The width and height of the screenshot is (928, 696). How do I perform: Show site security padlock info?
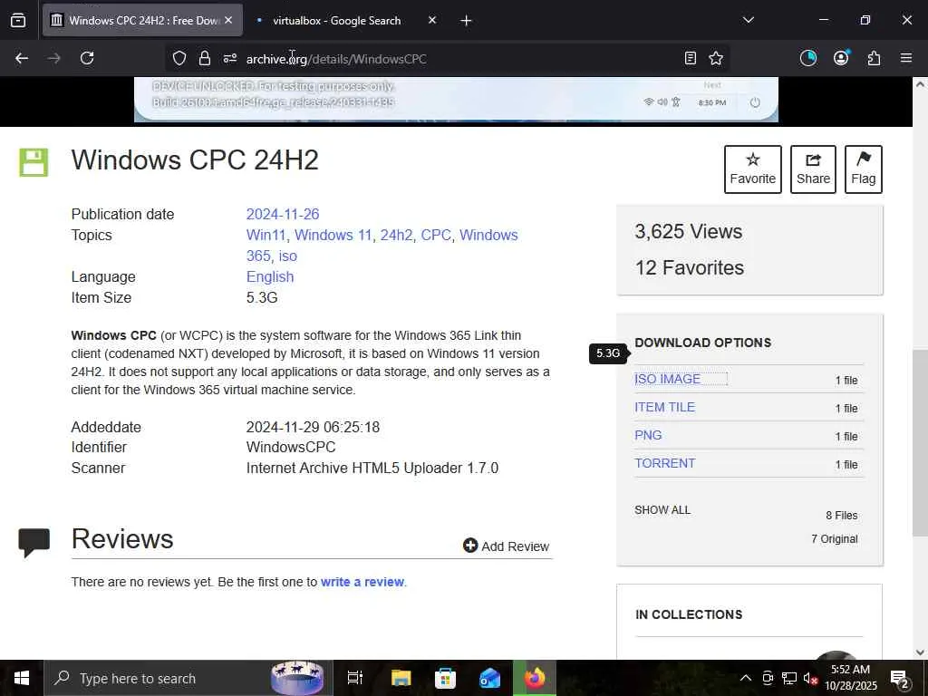point(205,58)
